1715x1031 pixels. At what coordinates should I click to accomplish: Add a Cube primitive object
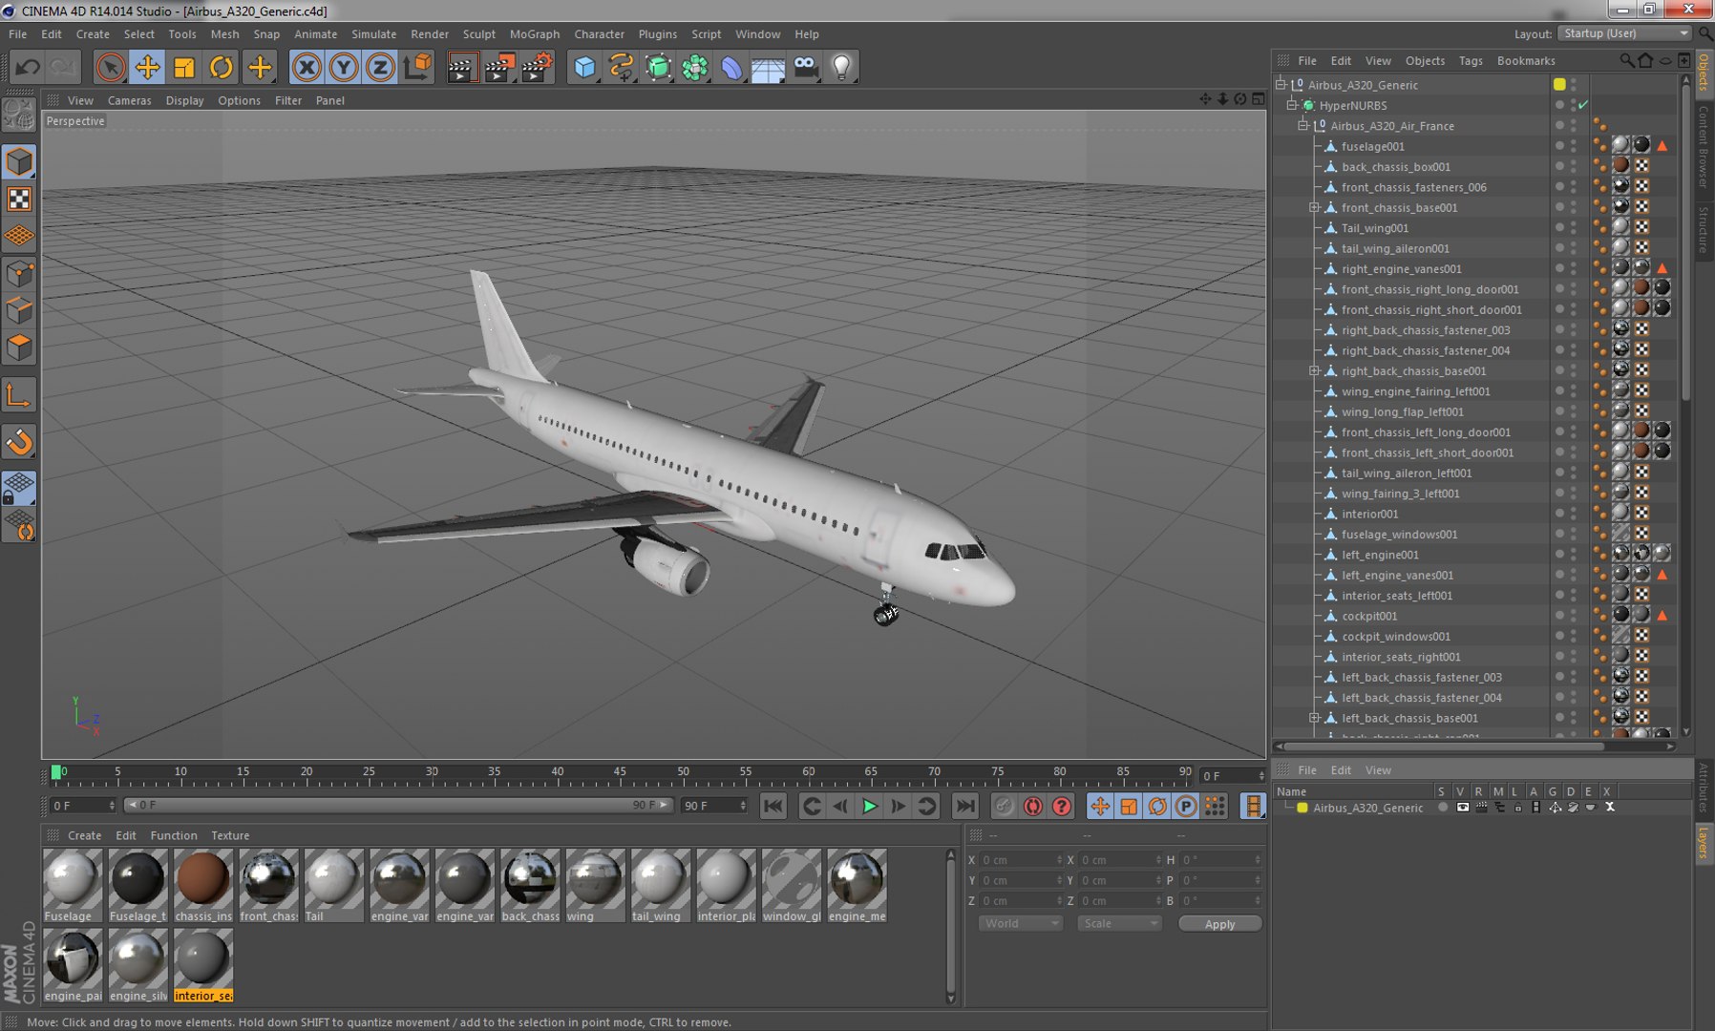584,67
